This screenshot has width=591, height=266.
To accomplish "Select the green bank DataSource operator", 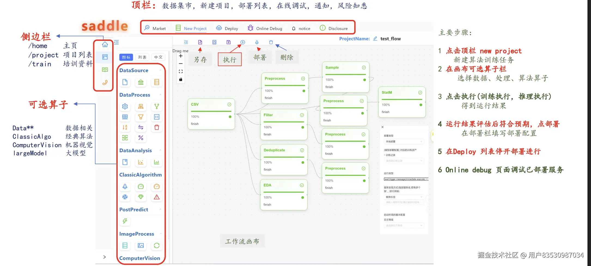I will coord(141,82).
